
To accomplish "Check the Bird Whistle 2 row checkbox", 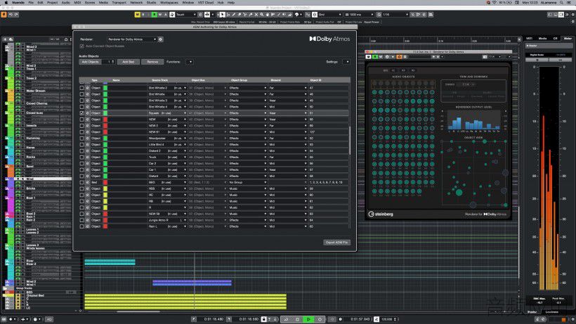I will [x=81, y=88].
